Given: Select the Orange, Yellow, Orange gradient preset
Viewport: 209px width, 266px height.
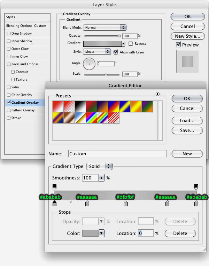Looking at the screenshot, I should click(136, 107).
